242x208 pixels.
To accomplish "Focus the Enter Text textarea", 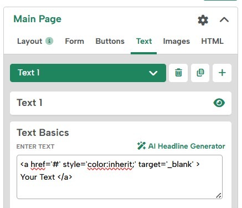I will tap(120, 177).
